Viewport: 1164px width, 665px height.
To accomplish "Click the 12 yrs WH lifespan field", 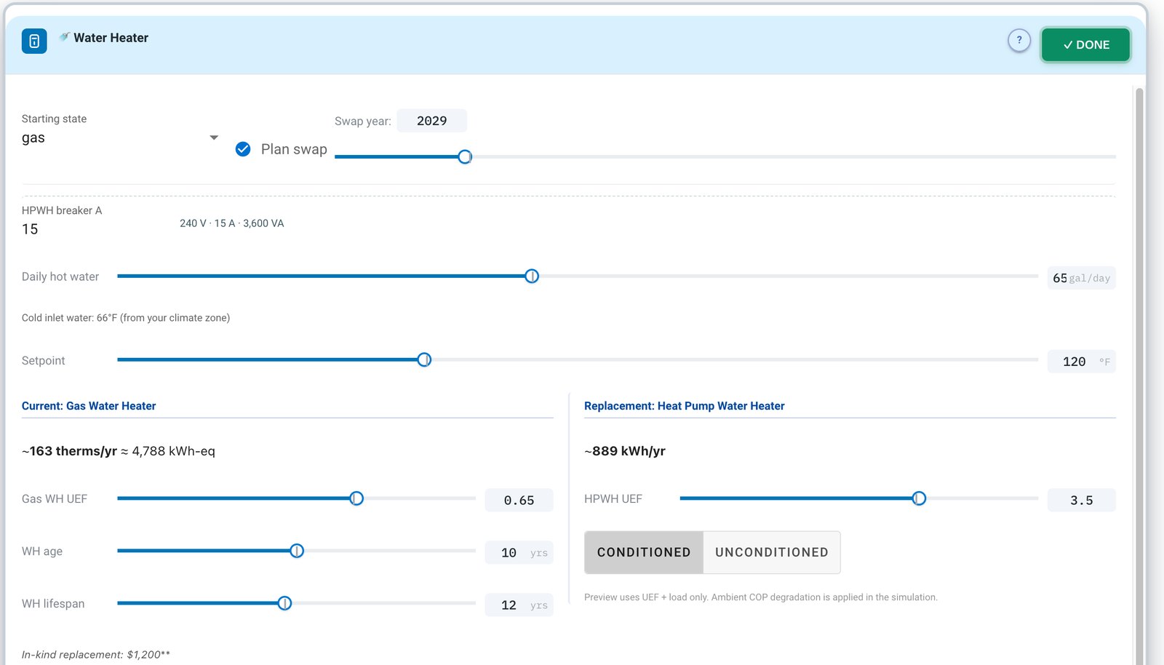I will (519, 605).
